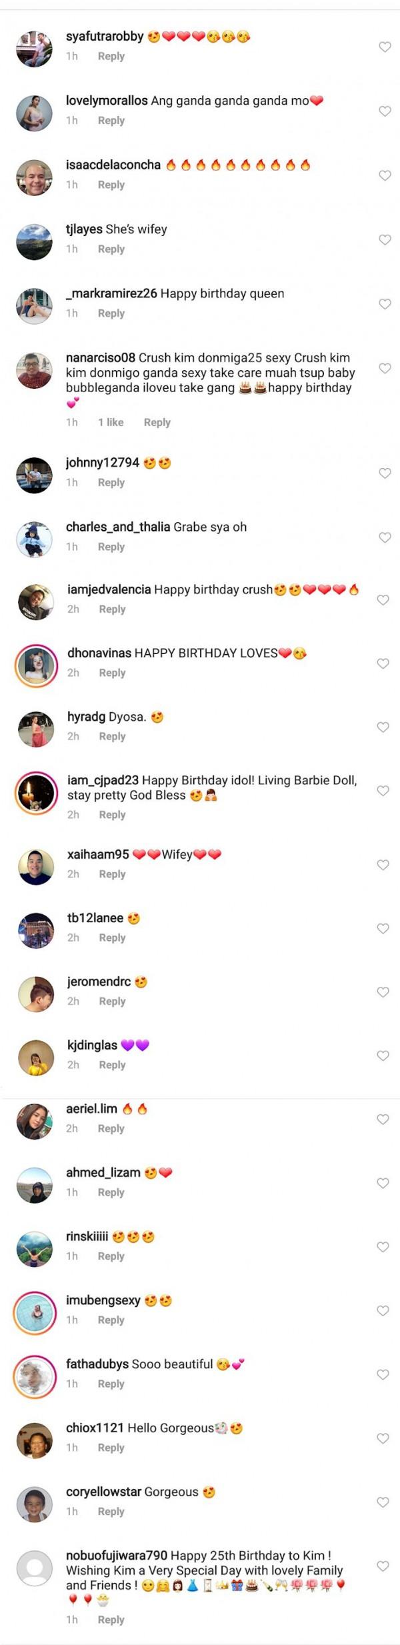
Task: Tap xaihaam95's profile picture
Action: (35, 866)
